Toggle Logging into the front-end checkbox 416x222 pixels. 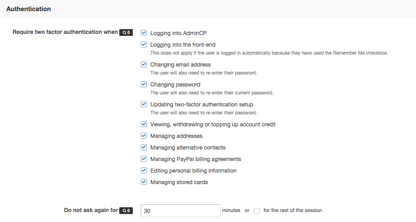click(x=144, y=45)
